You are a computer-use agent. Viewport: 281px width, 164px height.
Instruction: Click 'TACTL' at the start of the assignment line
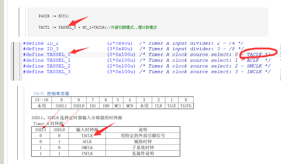pos(44,27)
